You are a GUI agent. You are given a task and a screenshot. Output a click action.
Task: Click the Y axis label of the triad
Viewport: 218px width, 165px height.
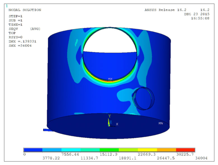110,116
